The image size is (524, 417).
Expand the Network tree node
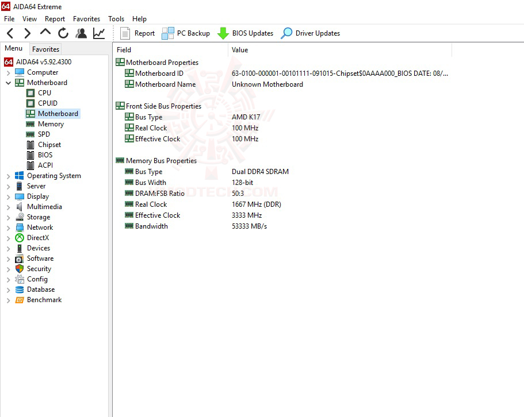coord(9,228)
